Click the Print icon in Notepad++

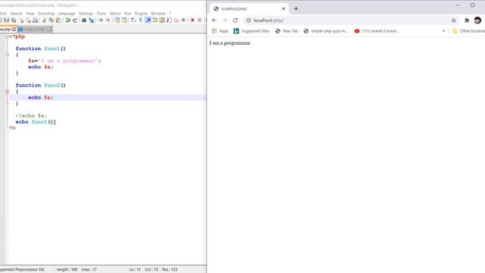[x=36, y=20]
